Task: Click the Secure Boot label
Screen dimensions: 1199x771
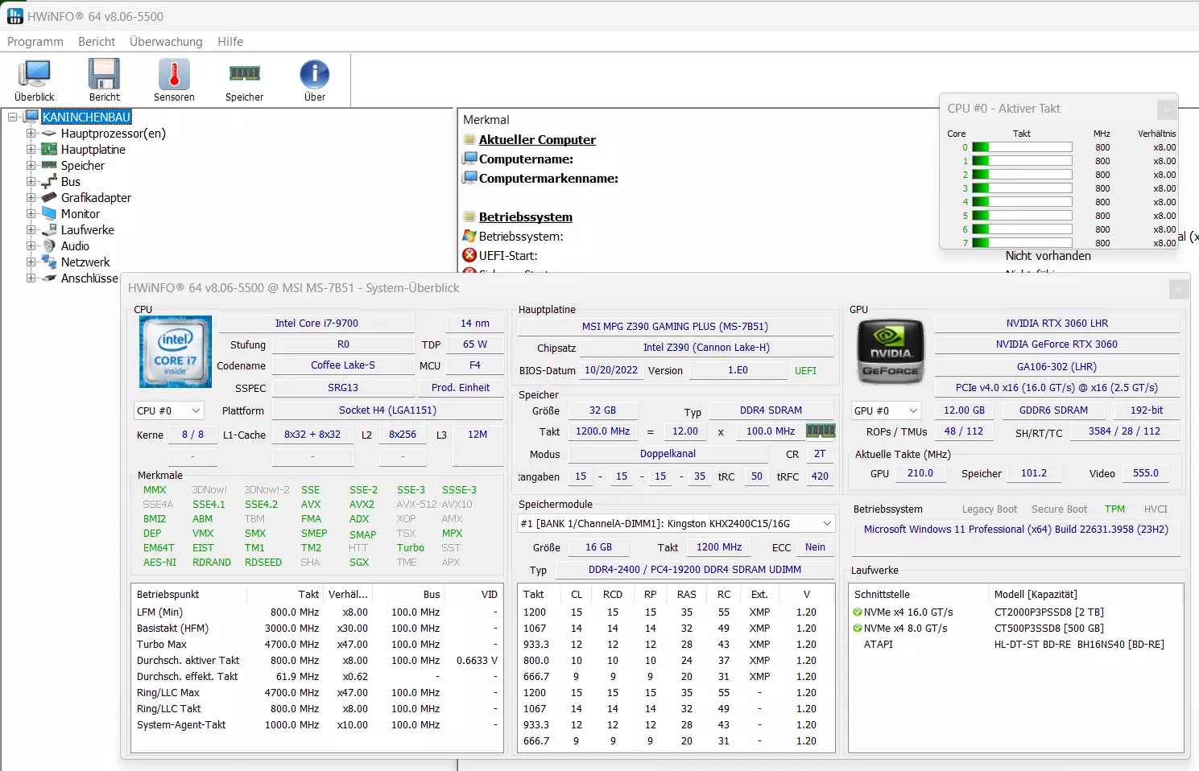Action: point(1059,509)
